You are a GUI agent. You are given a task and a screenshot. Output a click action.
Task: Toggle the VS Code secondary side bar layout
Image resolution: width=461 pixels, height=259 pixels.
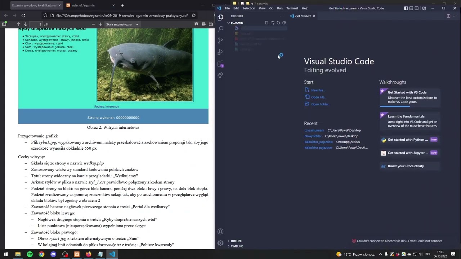(417, 8)
